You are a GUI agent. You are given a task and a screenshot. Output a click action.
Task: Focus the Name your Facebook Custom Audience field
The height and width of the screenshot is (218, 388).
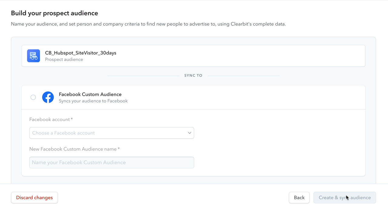[112, 163]
